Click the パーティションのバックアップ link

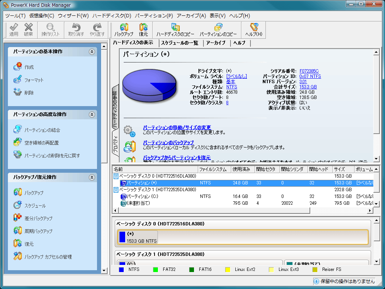pos(168,143)
